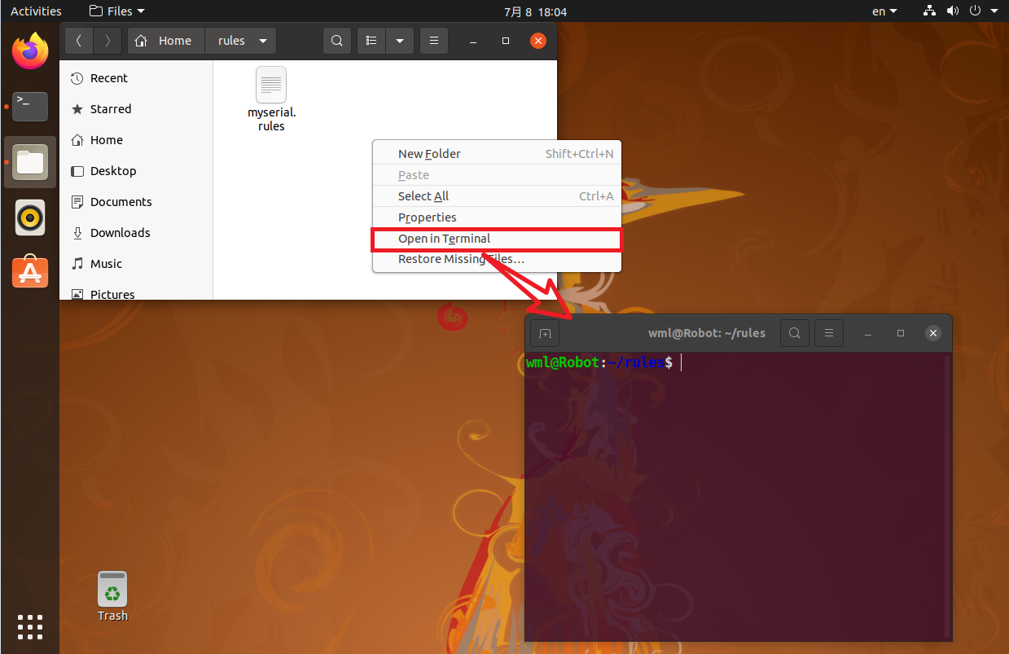Open new tab icon in terminal
The width and height of the screenshot is (1009, 654).
coord(545,333)
